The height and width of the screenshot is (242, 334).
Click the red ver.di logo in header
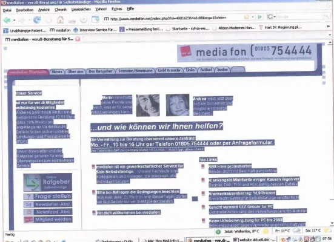pyautogui.click(x=185, y=51)
